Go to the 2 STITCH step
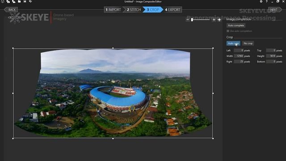Screen dimensions: 286x161 134,10
